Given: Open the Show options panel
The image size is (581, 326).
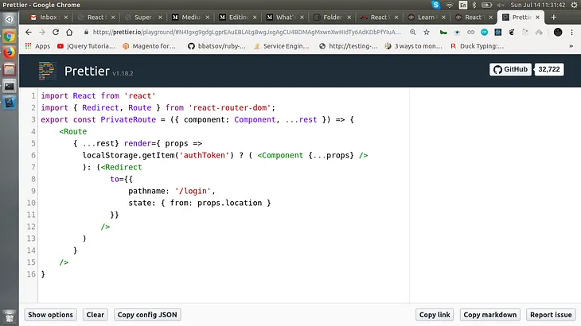Looking at the screenshot, I should pyautogui.click(x=50, y=315).
